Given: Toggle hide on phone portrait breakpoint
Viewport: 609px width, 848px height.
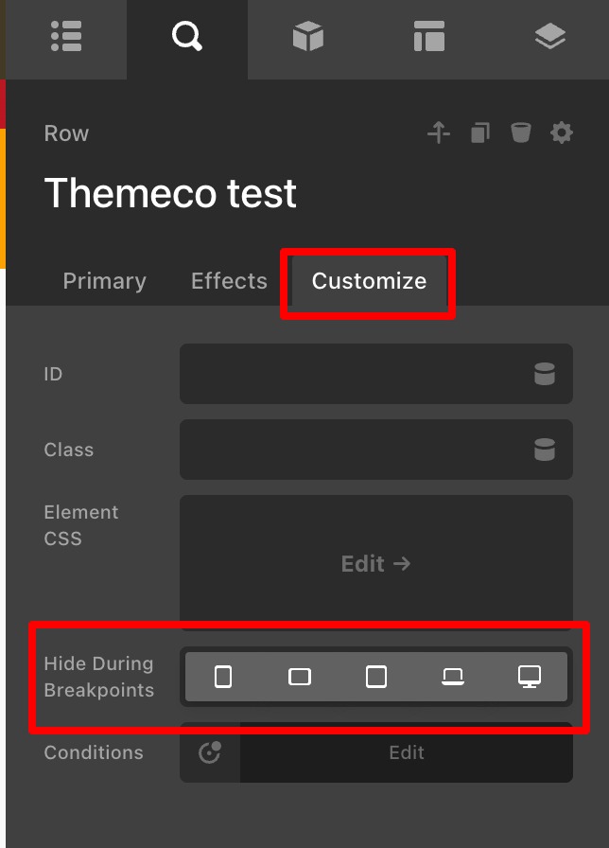Looking at the screenshot, I should coord(223,677).
